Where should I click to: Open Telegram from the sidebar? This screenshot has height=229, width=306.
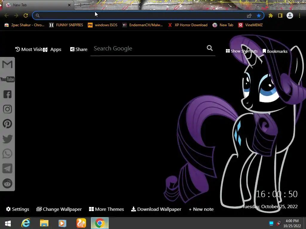pyautogui.click(x=7, y=168)
